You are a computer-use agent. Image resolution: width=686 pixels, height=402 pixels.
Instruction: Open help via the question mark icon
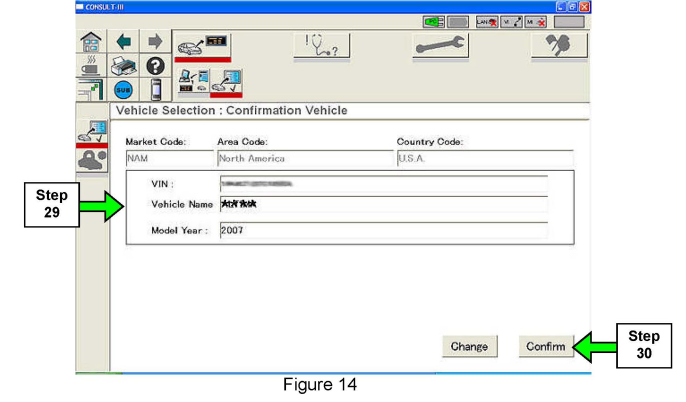[155, 66]
